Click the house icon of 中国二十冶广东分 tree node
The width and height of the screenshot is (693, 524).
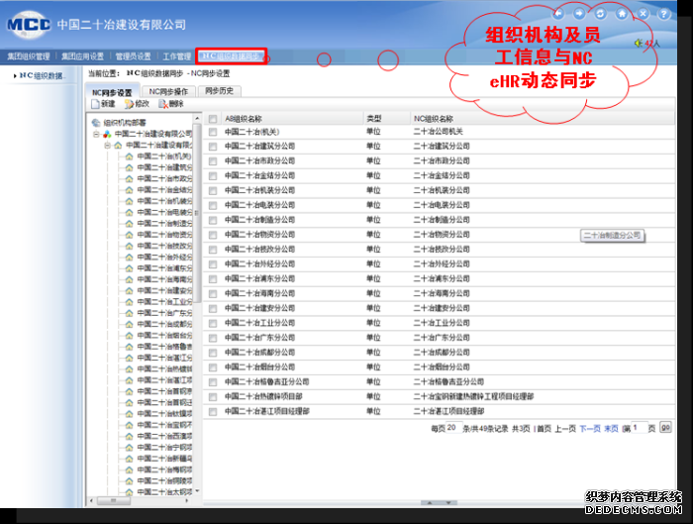click(129, 313)
